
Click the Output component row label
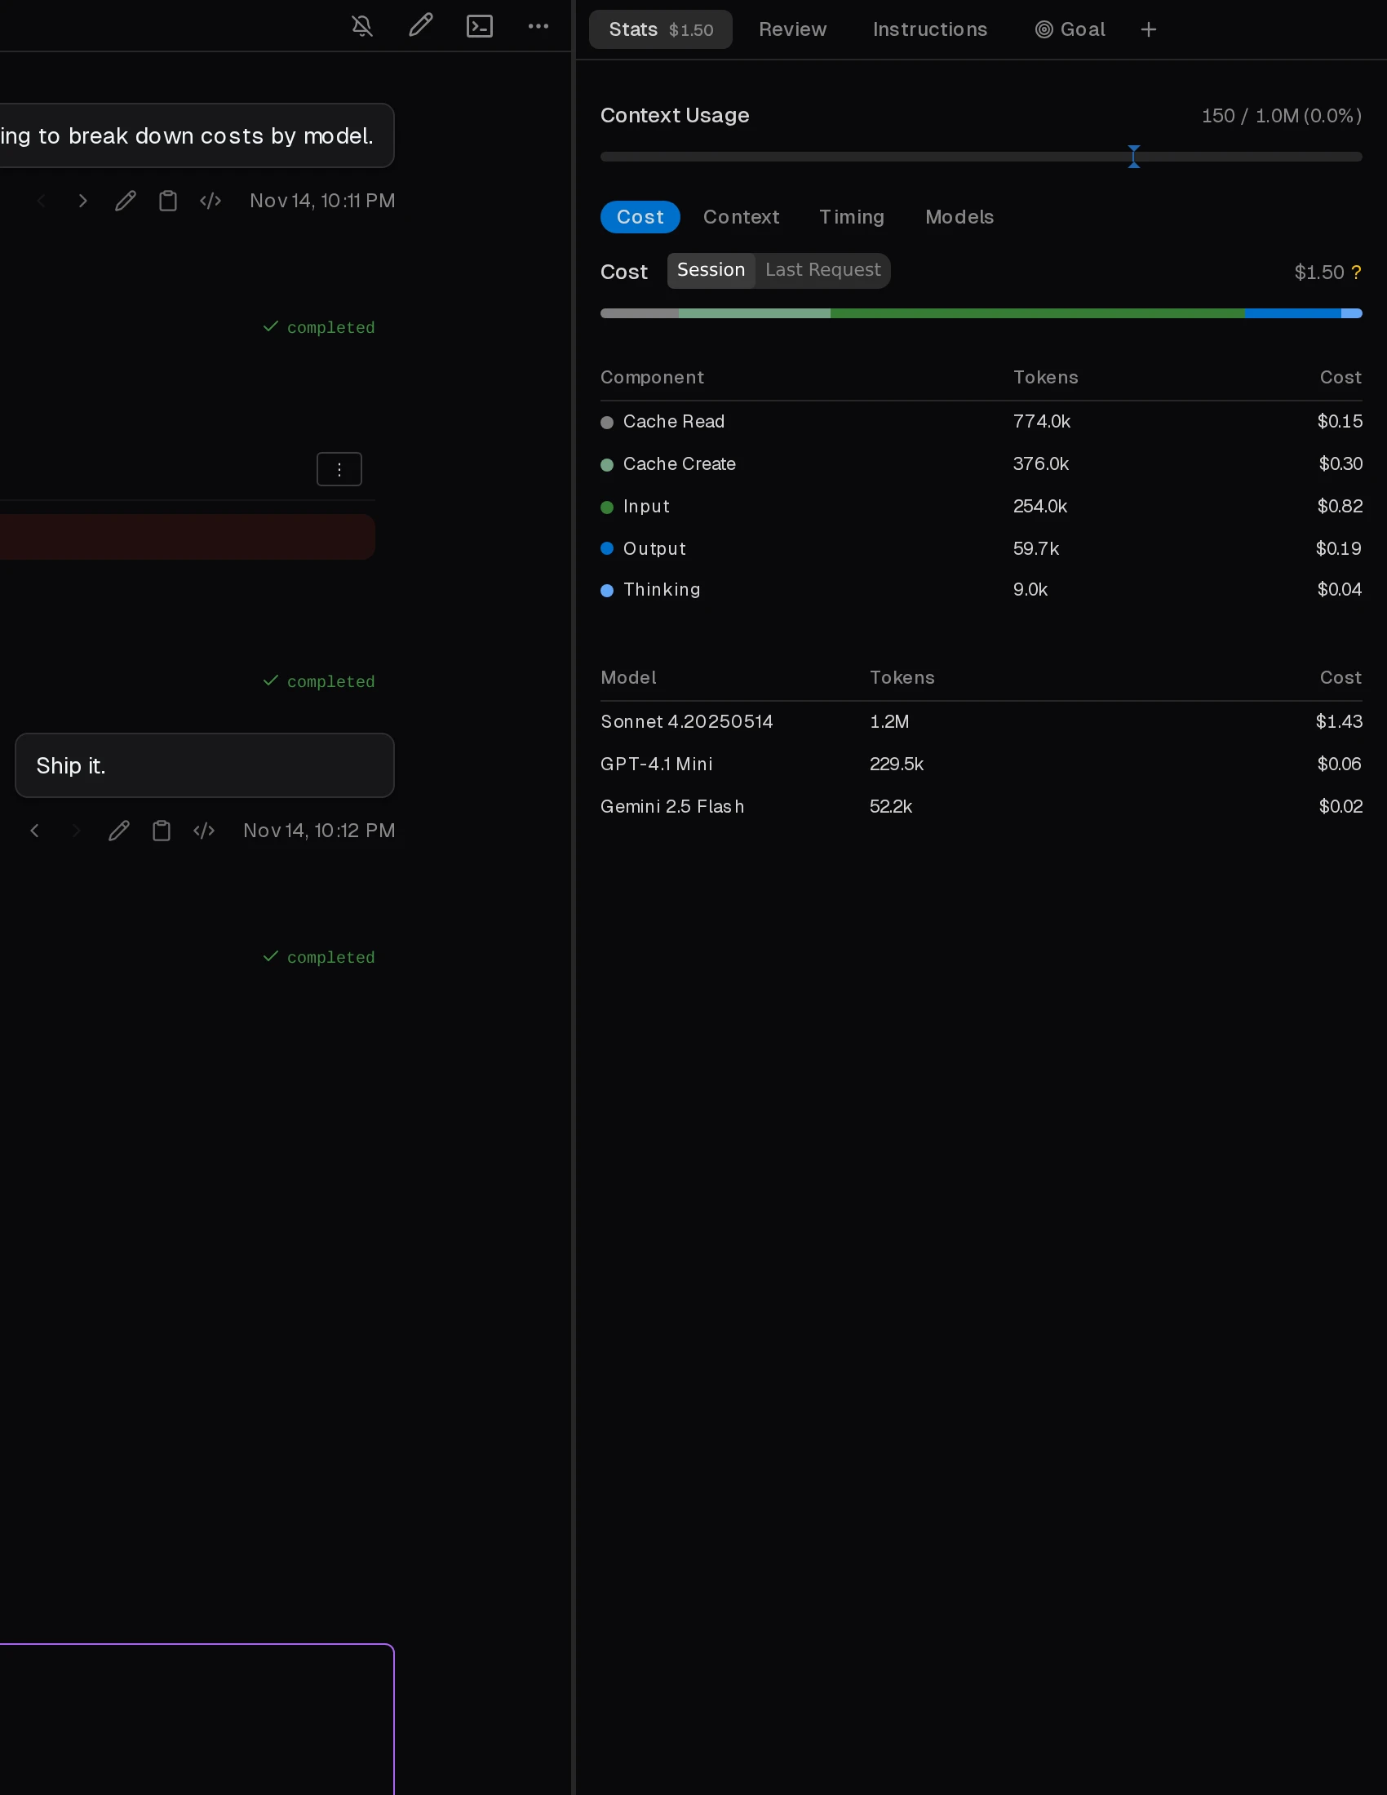tap(654, 549)
